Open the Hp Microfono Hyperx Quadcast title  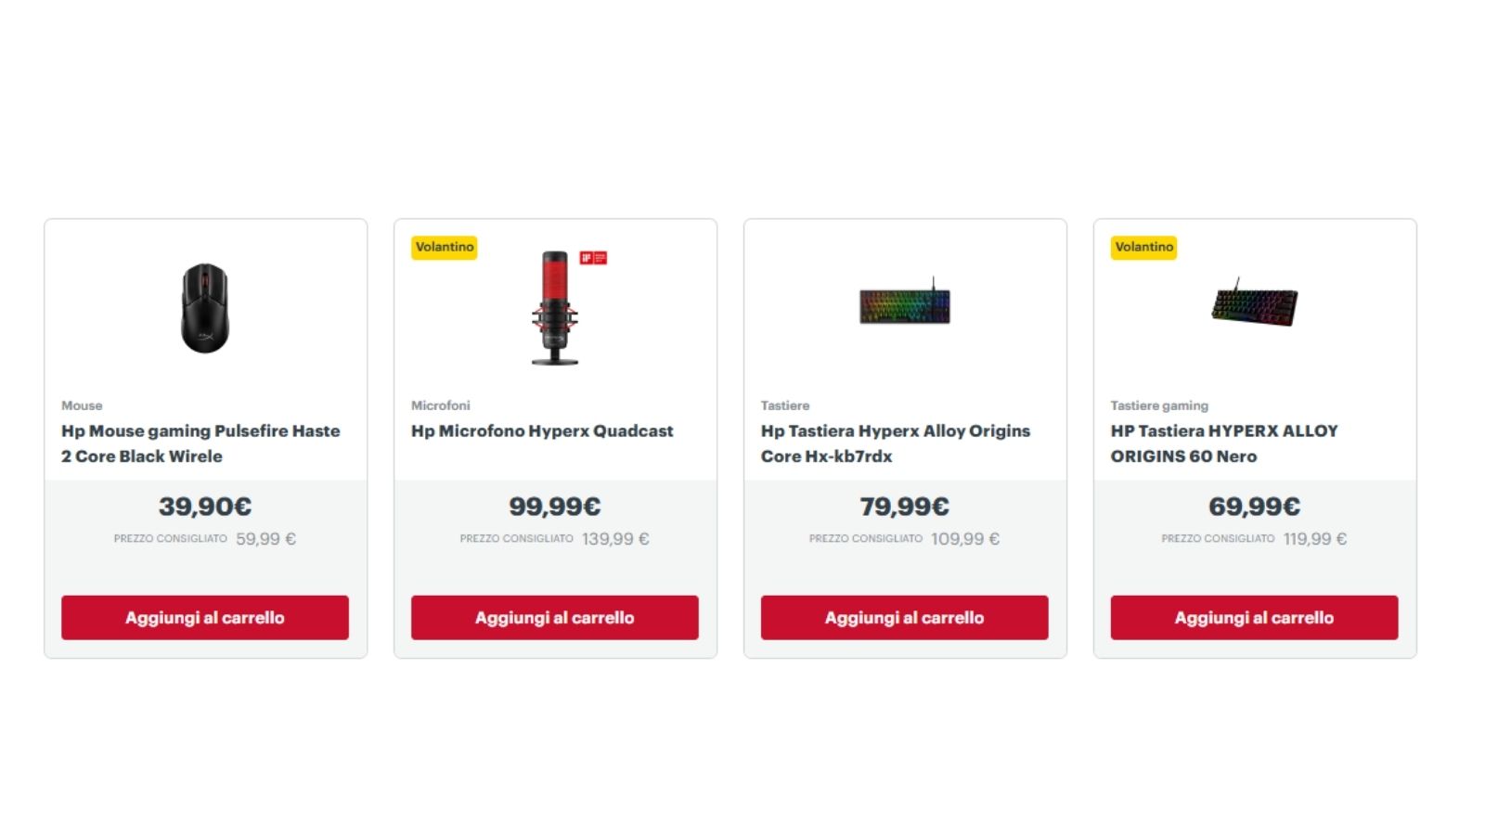click(x=542, y=431)
